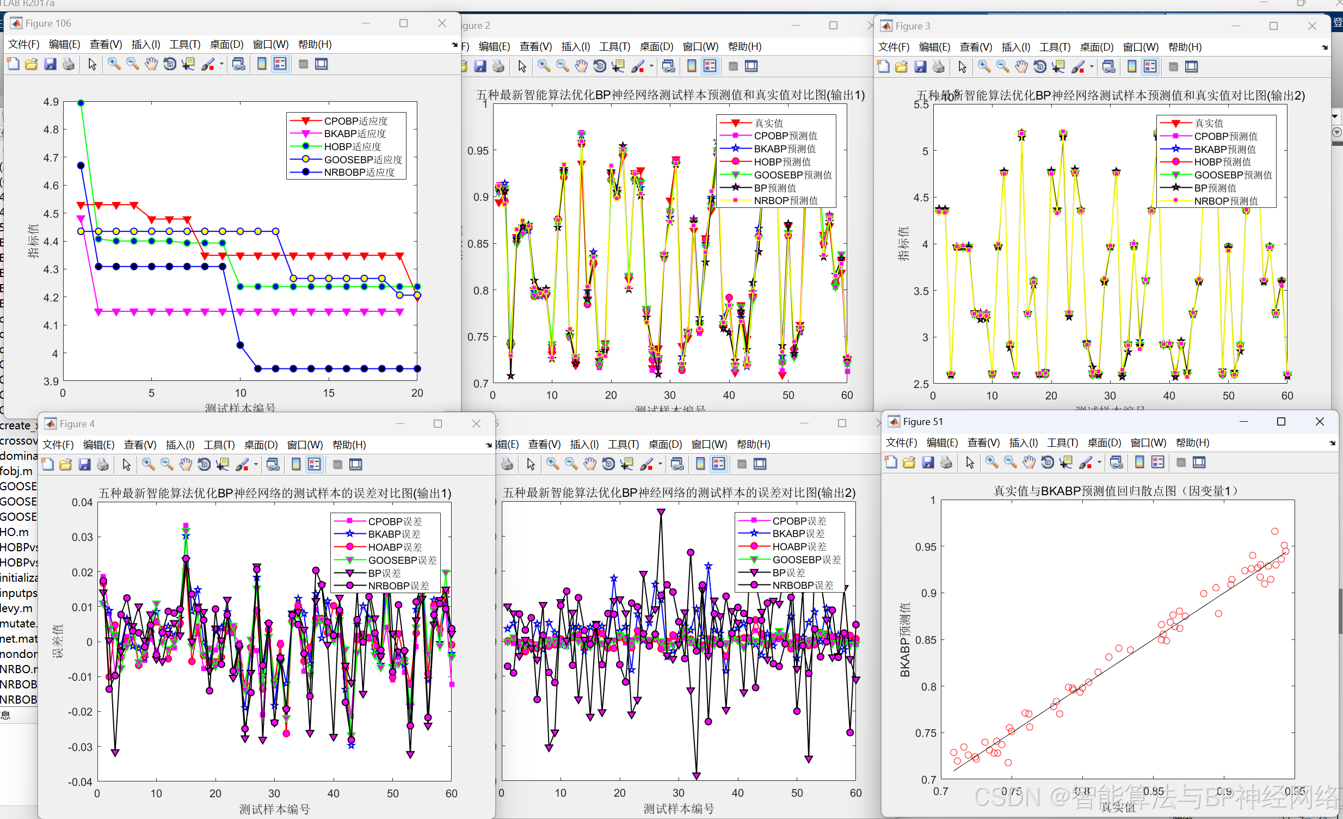Open Brush tool dropdown arrow in Figure 106
1343x819 pixels.
pyautogui.click(x=222, y=64)
